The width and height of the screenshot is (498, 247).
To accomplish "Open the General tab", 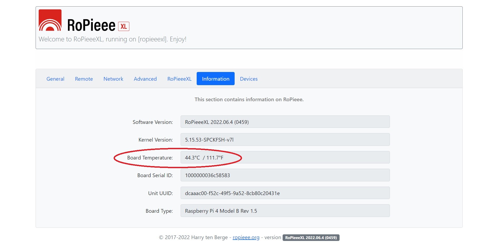I will click(x=55, y=79).
